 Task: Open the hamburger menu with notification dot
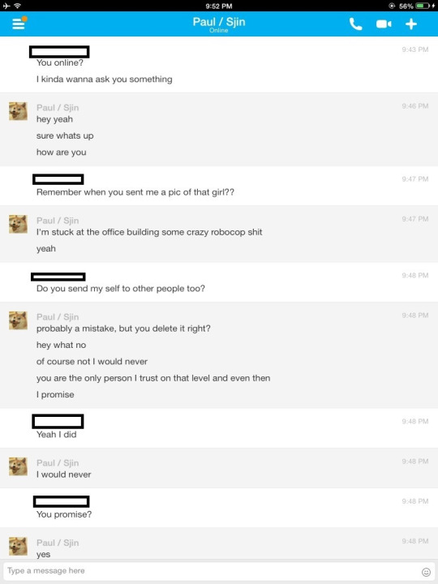coord(19,23)
